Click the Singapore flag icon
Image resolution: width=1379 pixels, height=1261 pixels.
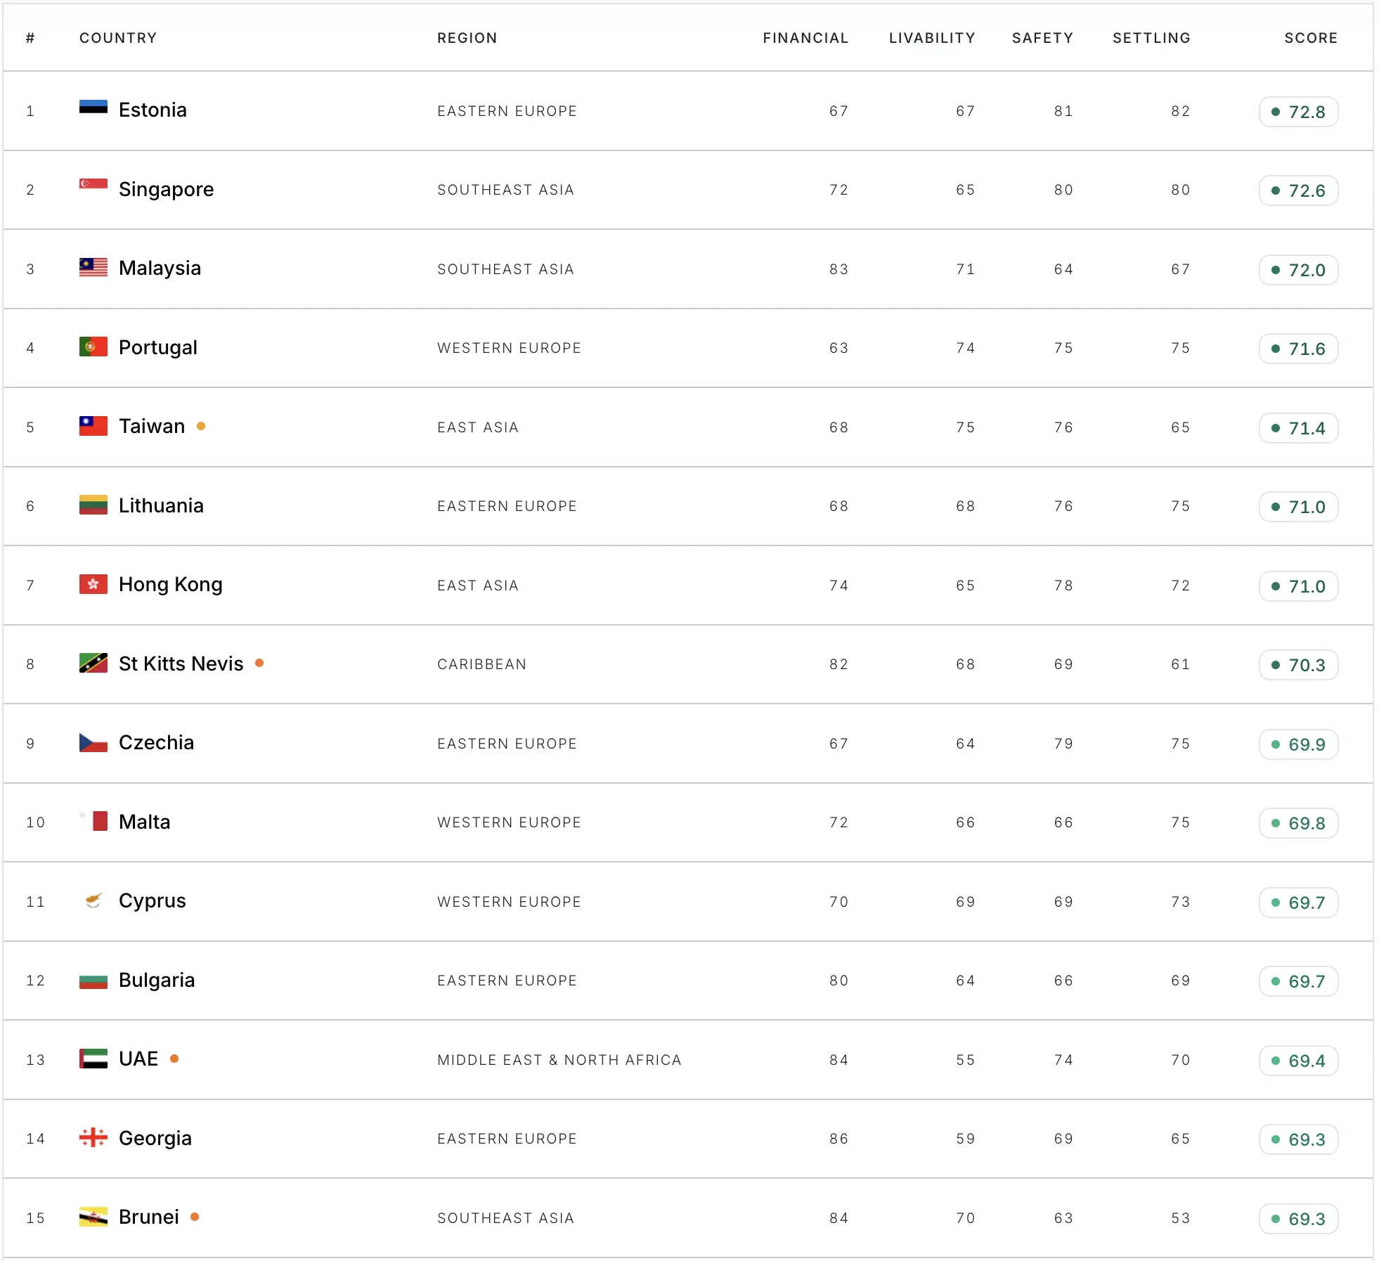(93, 186)
